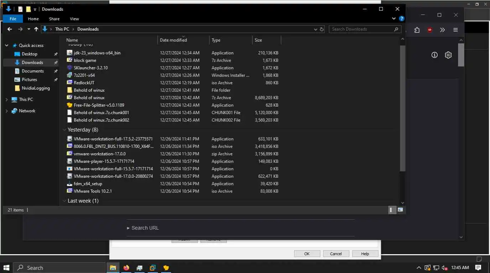
Task: Open Firefox from the taskbar
Action: (126, 268)
